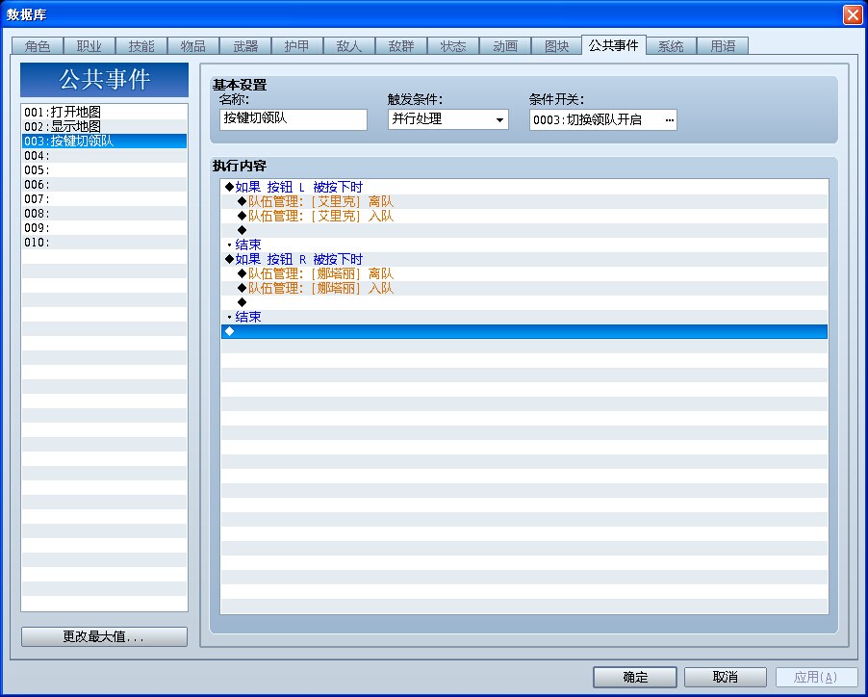Select the 如果 按钮 L 被按下时 command
The image size is (868, 697).
coord(524,187)
